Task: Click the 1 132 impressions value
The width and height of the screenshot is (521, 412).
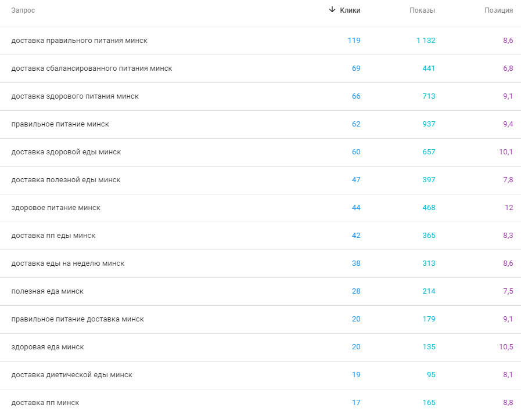Action: pos(425,41)
